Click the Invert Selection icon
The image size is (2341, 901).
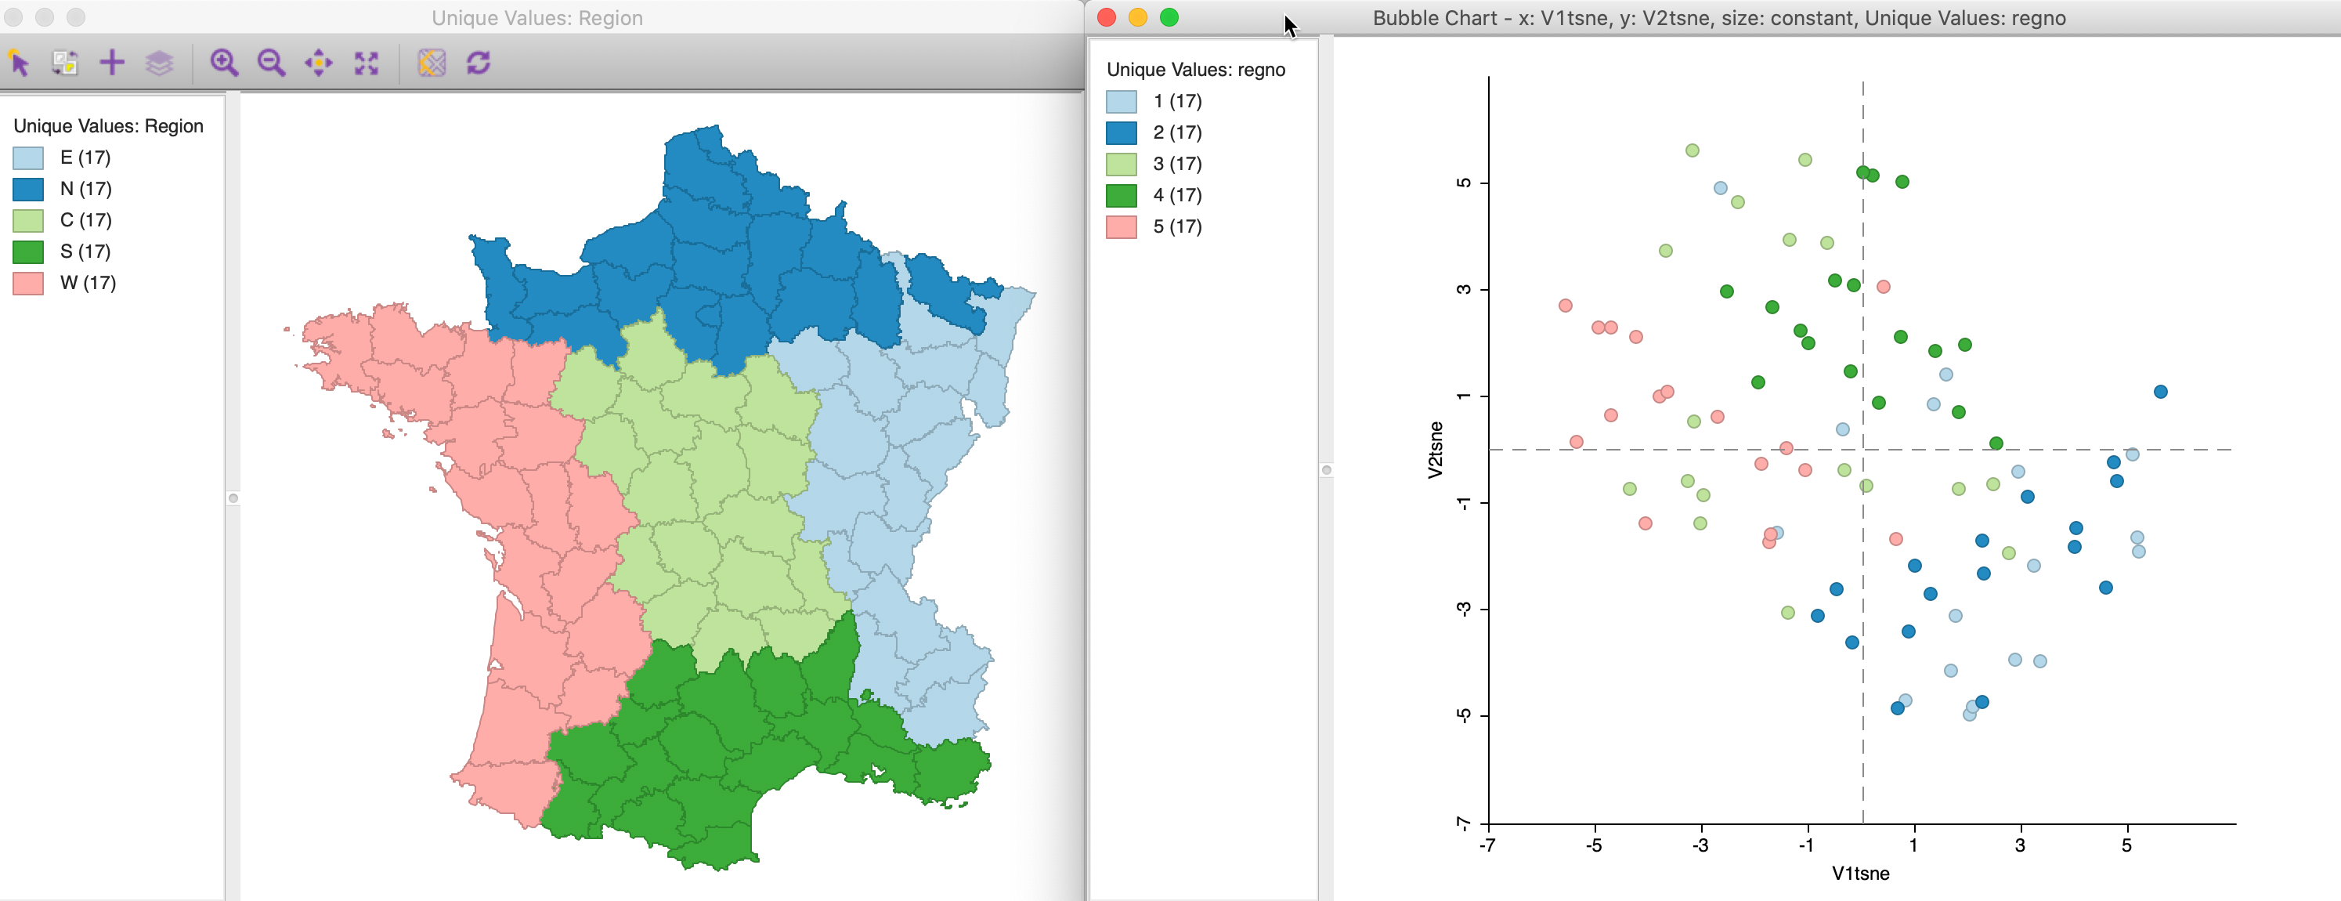66,63
